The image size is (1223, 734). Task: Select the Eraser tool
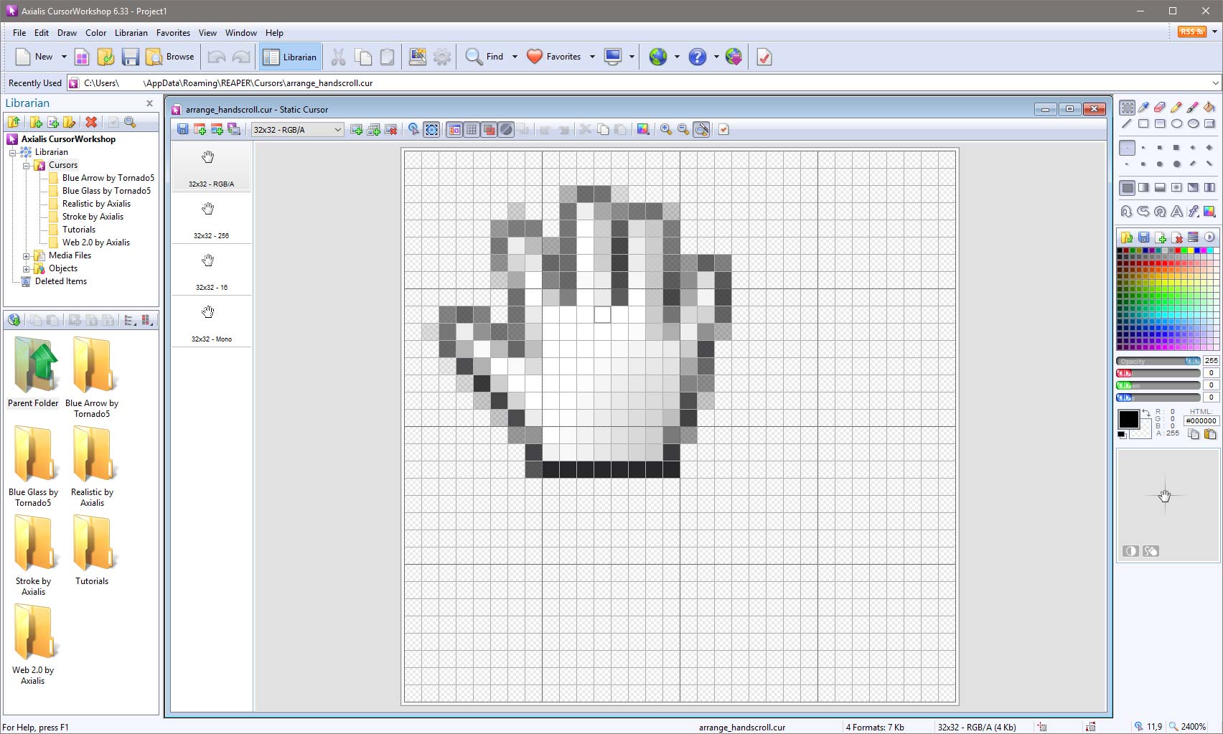1160,108
